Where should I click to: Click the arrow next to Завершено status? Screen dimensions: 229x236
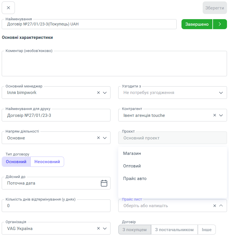[220, 24]
